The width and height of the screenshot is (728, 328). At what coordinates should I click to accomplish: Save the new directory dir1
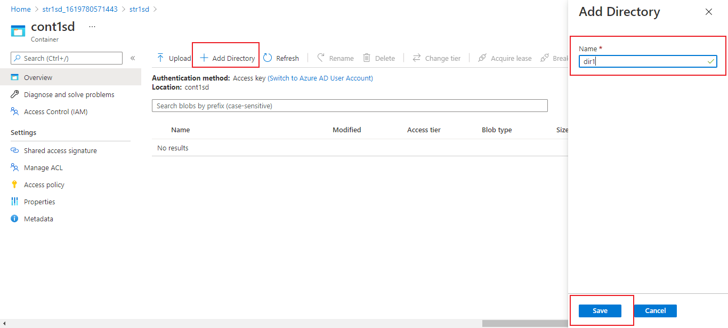coord(600,310)
